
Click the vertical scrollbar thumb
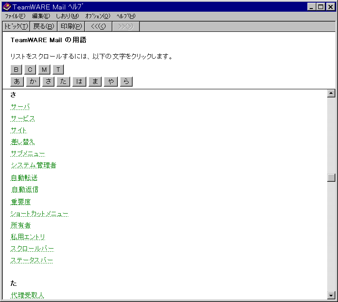click(331, 178)
